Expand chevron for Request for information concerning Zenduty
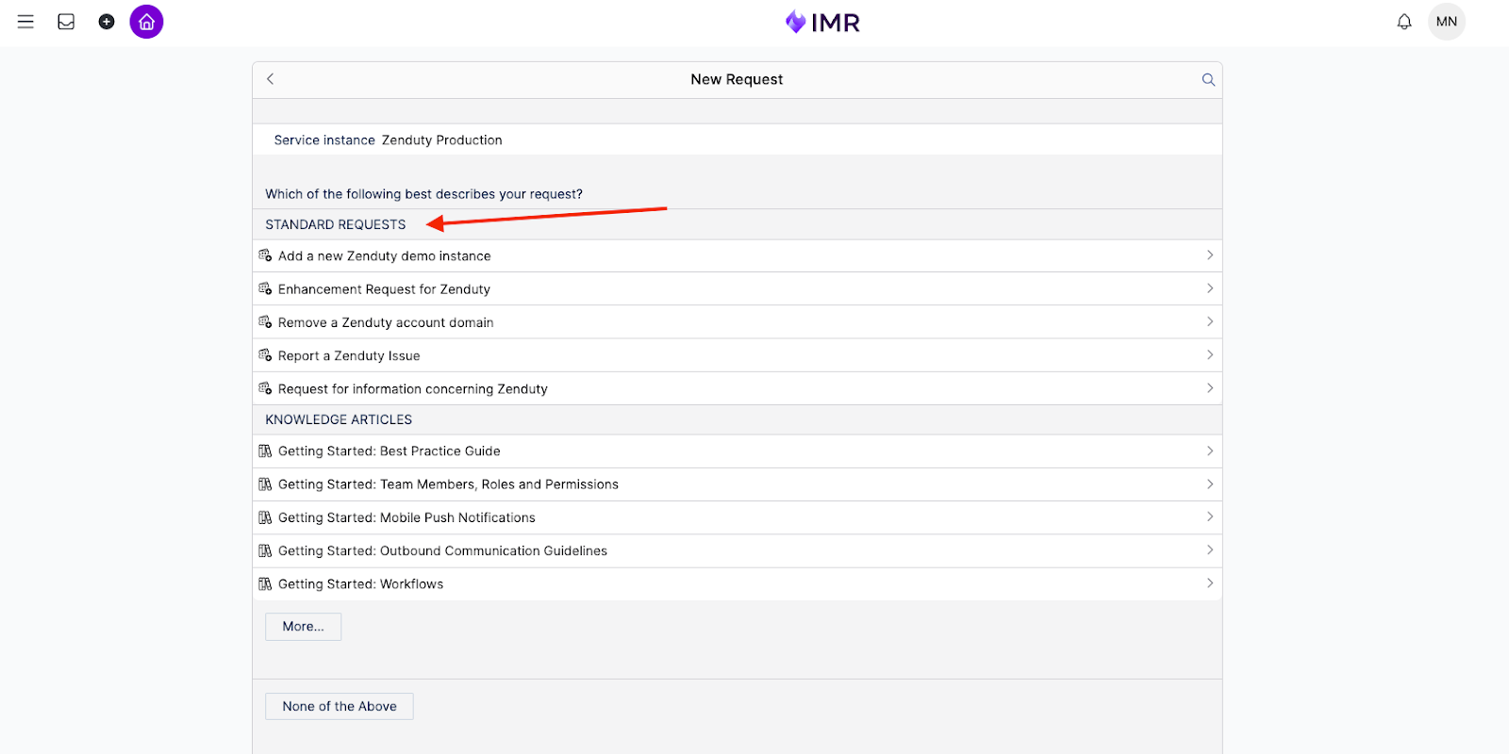This screenshot has height=754, width=1509. click(1210, 388)
